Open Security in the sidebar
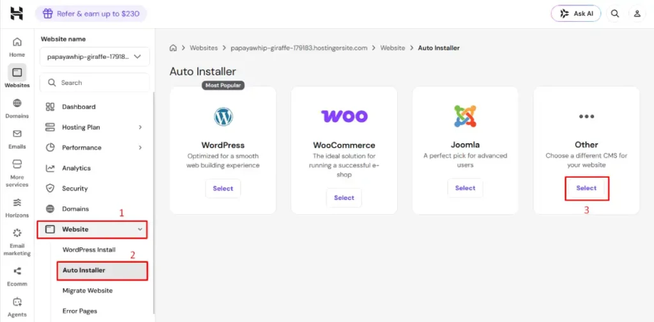 [x=95, y=188]
